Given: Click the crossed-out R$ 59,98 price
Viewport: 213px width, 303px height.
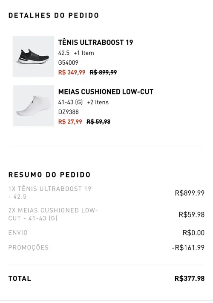Looking at the screenshot, I should pyautogui.click(x=98, y=122).
